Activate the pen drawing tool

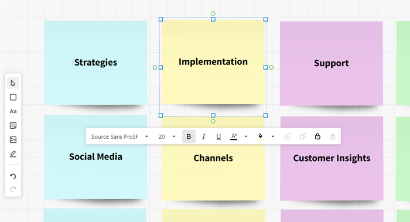tap(13, 153)
